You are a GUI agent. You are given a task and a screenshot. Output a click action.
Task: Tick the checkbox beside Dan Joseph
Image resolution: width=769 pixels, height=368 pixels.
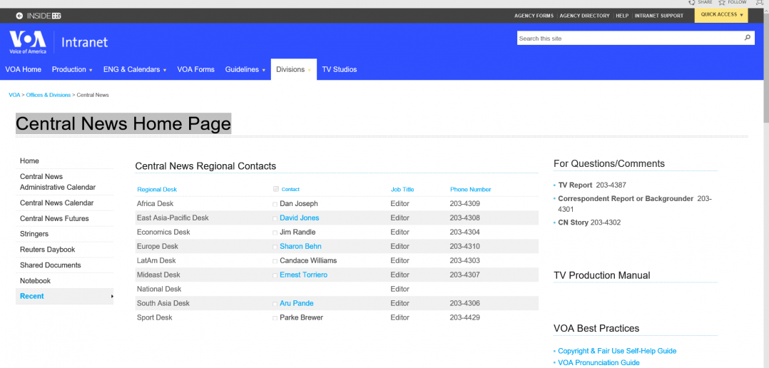[x=275, y=204]
